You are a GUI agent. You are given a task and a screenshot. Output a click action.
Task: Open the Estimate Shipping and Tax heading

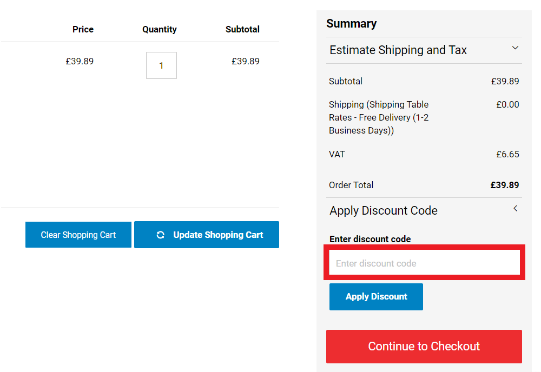coord(398,50)
